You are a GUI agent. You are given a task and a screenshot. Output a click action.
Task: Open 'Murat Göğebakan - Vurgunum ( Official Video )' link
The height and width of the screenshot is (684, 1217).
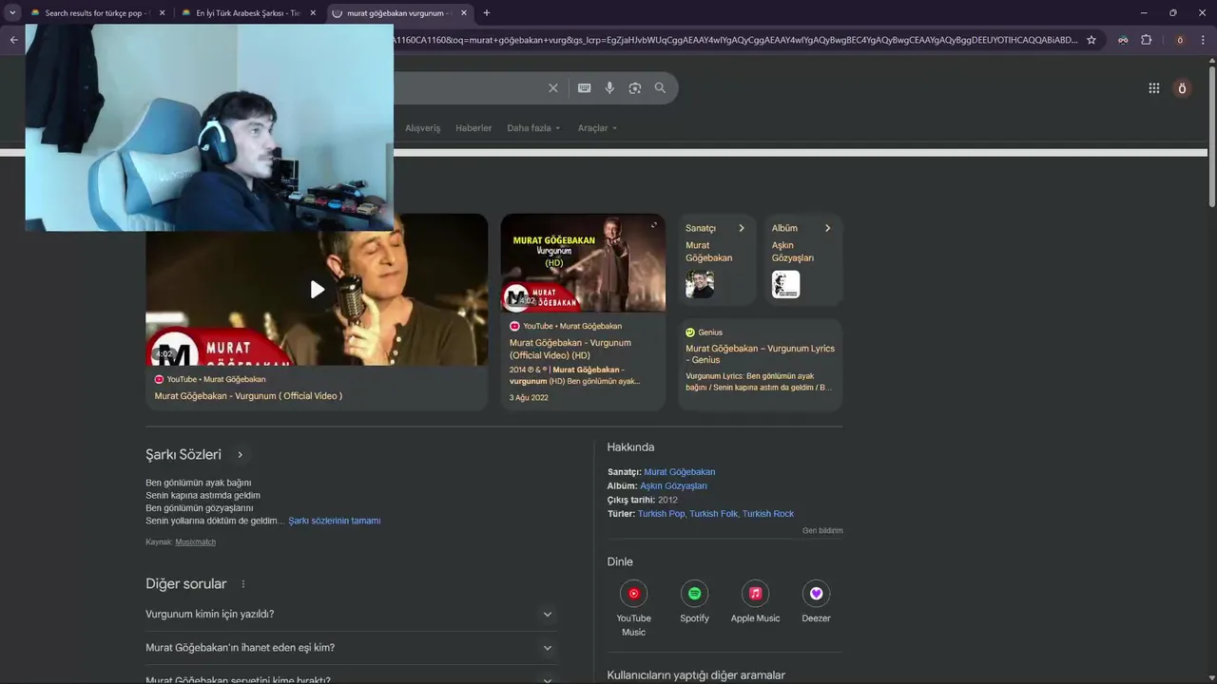[248, 396]
